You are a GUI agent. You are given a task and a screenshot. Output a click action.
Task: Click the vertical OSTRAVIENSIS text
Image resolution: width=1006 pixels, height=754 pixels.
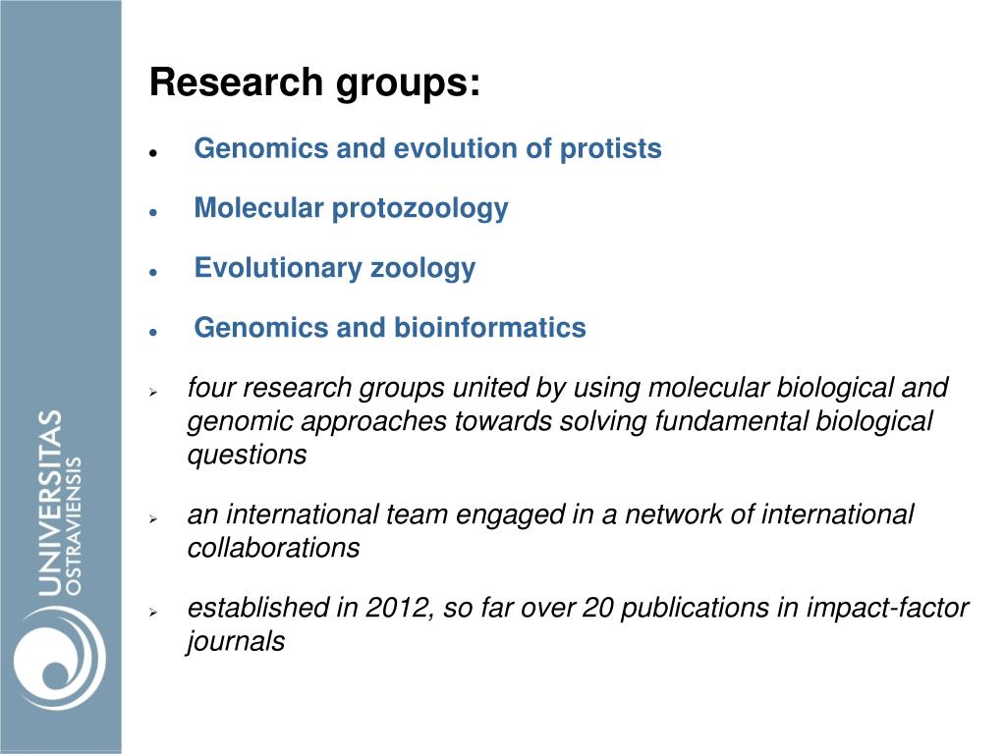tap(74, 526)
